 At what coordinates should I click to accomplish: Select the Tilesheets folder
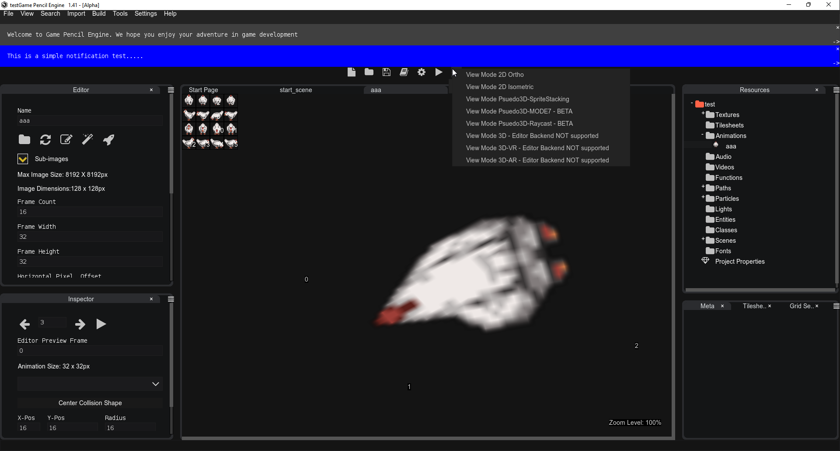(x=725, y=125)
